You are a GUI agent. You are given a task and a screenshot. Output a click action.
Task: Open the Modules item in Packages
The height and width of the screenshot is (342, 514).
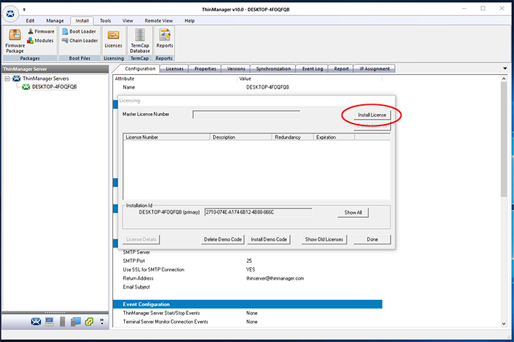click(x=40, y=40)
